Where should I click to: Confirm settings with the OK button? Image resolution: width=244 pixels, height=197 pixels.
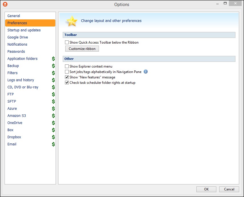point(206,189)
